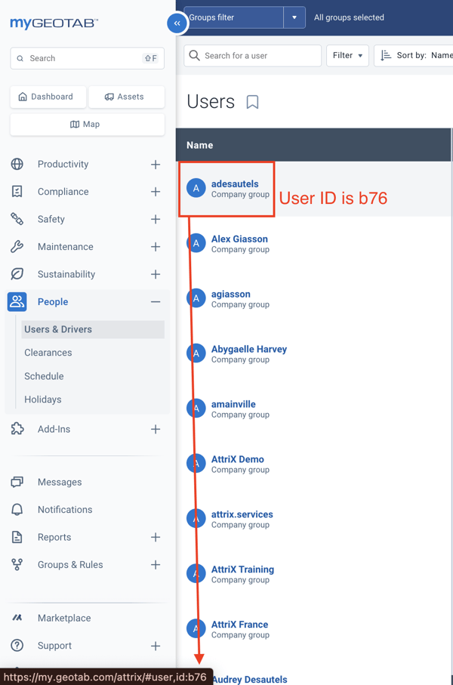Open the Messages menu item
This screenshot has width=453, height=685.
click(60, 482)
